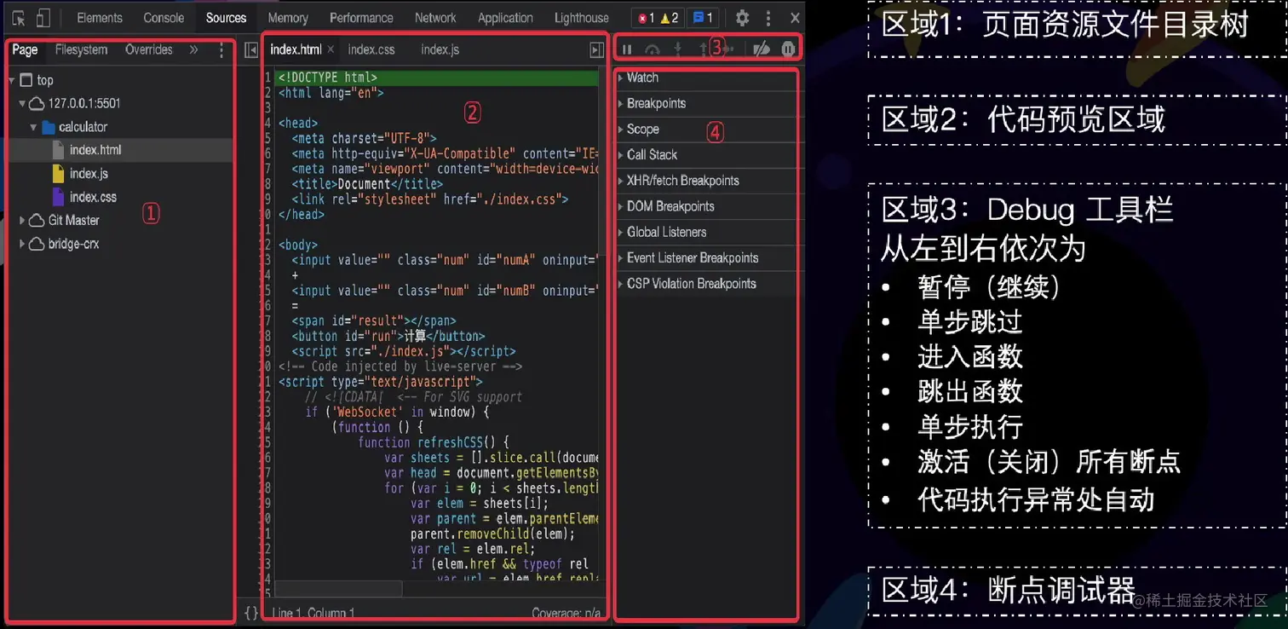Click the blue issues message badge
This screenshot has height=629, width=1288.
point(703,18)
